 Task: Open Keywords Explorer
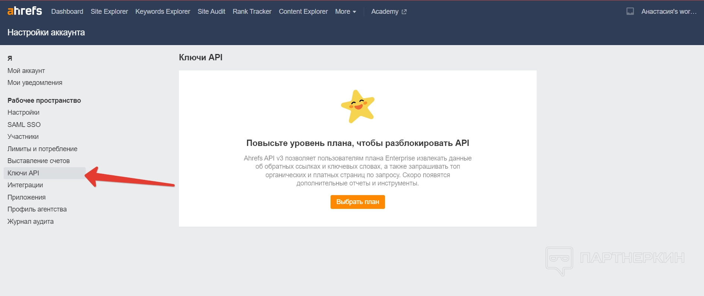[162, 12]
